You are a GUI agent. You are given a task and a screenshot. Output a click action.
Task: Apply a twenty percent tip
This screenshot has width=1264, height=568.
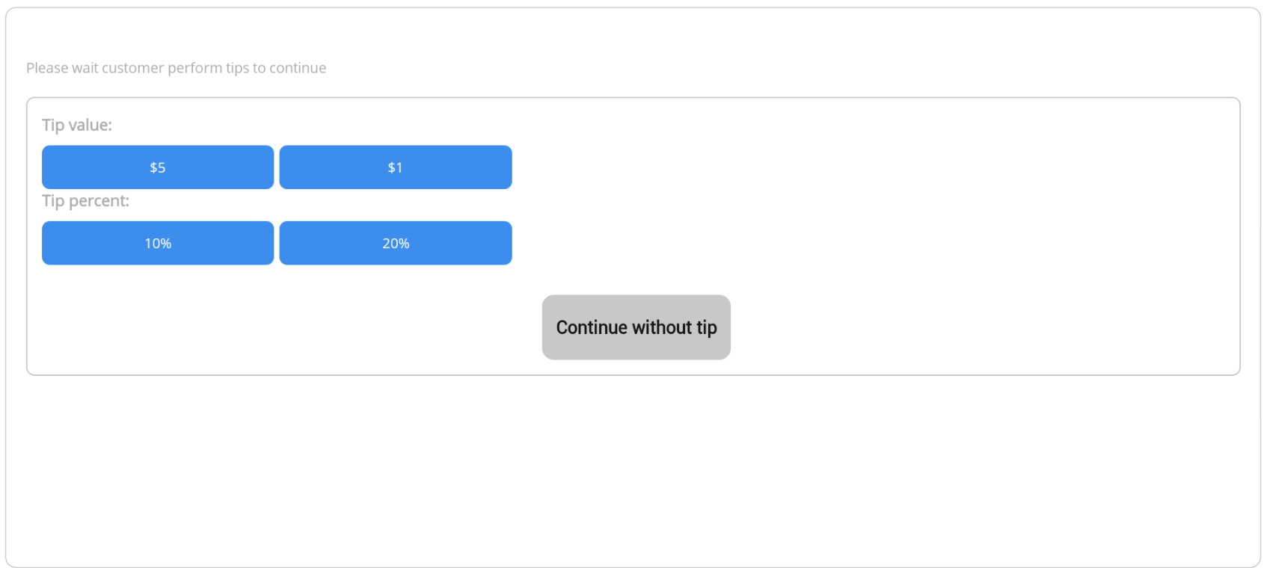(x=396, y=243)
